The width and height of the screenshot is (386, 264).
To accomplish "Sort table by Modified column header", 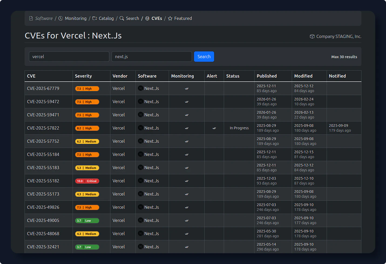I will pos(303,76).
